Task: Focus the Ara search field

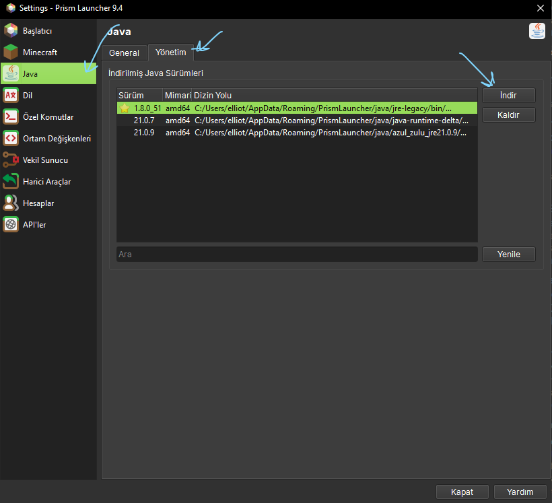Action: click(x=297, y=255)
